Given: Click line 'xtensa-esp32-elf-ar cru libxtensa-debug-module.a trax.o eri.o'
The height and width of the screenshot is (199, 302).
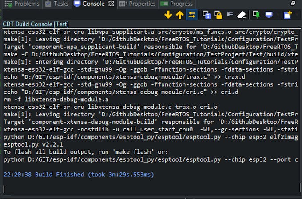Looking at the screenshot, I should click(111, 107).
